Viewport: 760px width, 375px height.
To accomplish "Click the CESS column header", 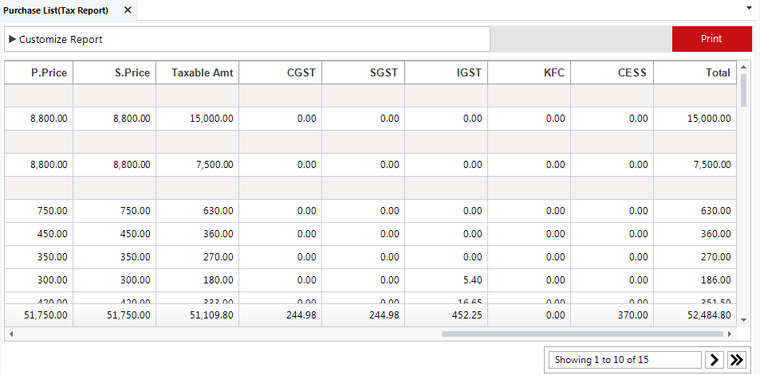I will 612,72.
